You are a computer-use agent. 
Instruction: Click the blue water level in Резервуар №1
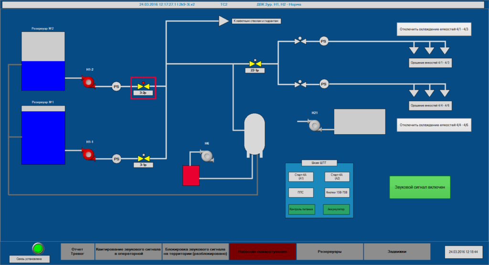[43, 138]
